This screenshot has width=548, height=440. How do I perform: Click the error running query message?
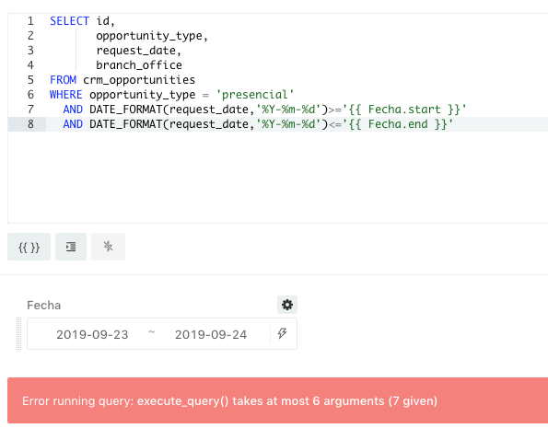click(x=229, y=401)
